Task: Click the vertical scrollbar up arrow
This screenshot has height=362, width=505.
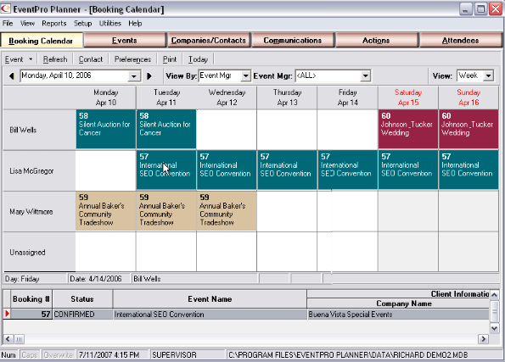Action: (x=494, y=294)
